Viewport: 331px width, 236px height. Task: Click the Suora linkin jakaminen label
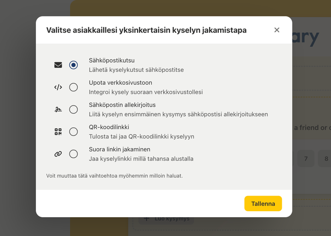tap(120, 150)
